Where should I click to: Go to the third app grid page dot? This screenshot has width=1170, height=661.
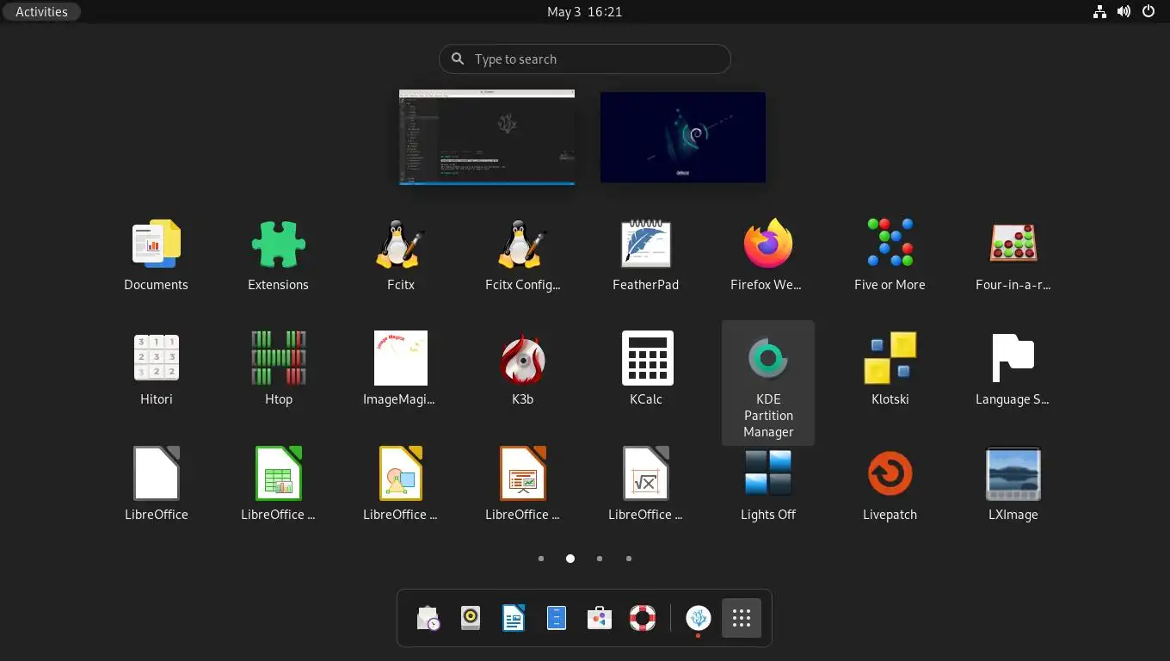[x=600, y=559]
